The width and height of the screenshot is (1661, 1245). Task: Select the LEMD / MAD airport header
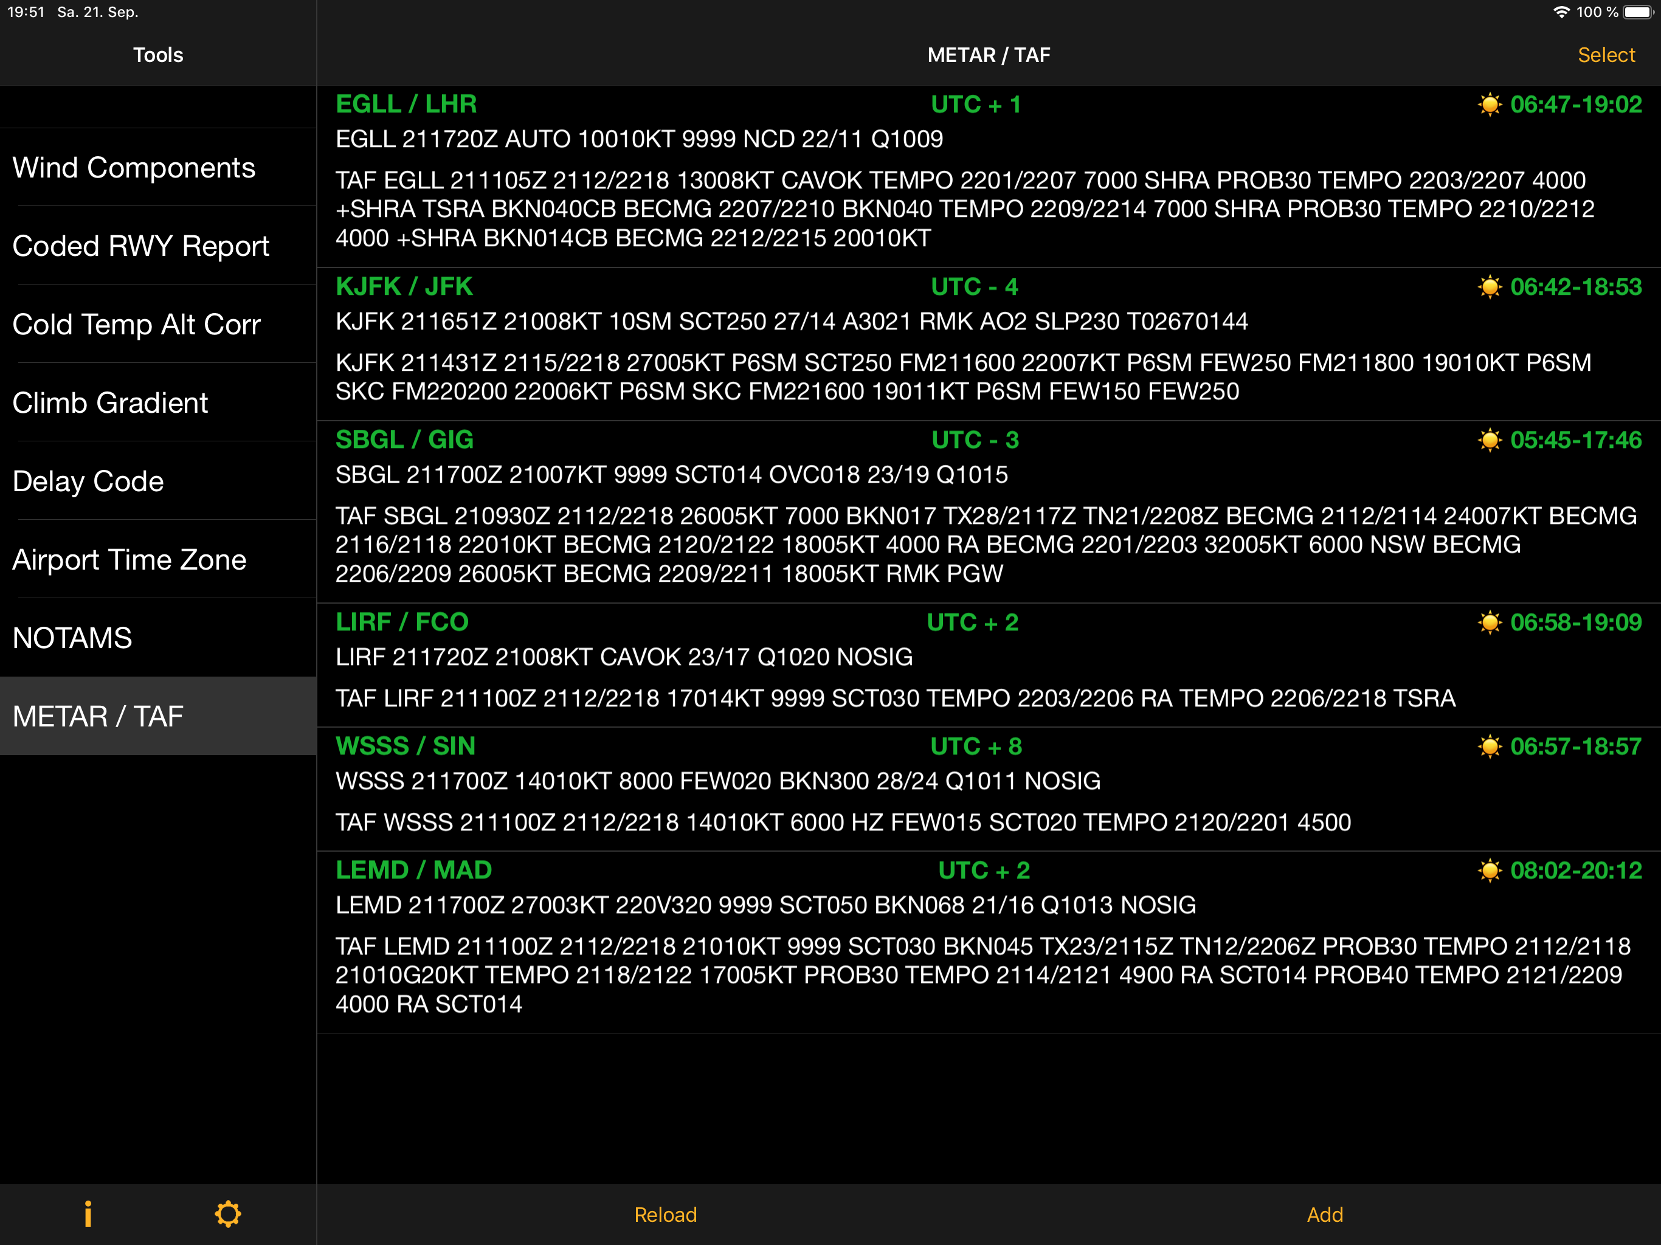pos(414,871)
